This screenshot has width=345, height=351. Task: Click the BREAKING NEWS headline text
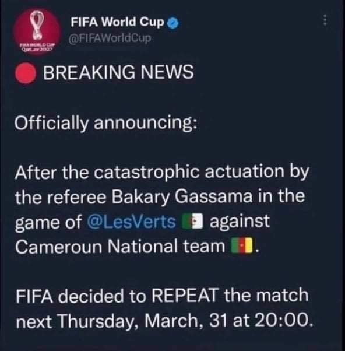[118, 72]
